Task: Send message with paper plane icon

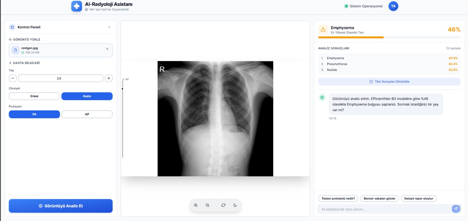Action: coord(455,209)
